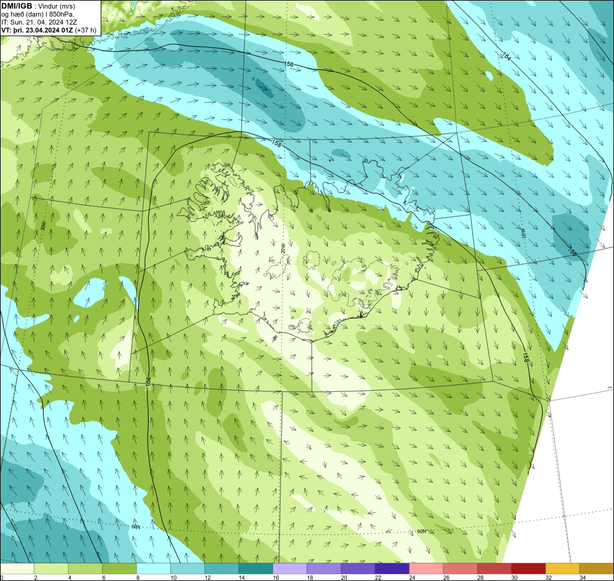614x581 pixels.
Task: Pick the 10–12 m/s turquoise legend swatch
Action: [187, 569]
